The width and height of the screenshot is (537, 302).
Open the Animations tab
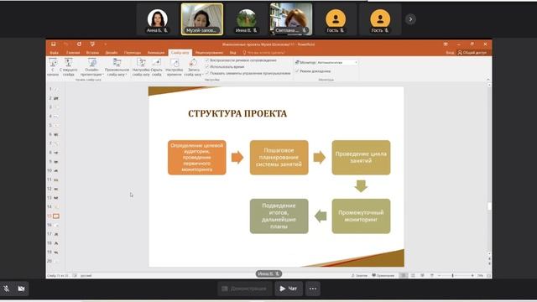pyautogui.click(x=156, y=53)
